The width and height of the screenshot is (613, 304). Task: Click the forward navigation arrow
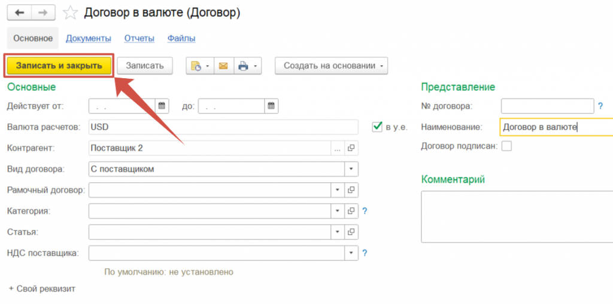pos(43,12)
